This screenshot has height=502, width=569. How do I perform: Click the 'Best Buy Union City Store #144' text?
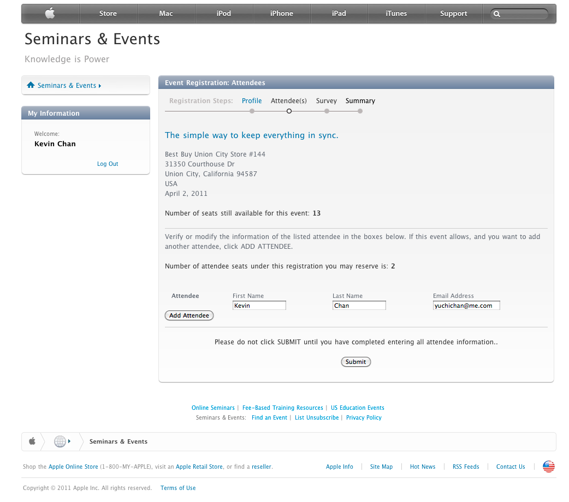(x=215, y=154)
